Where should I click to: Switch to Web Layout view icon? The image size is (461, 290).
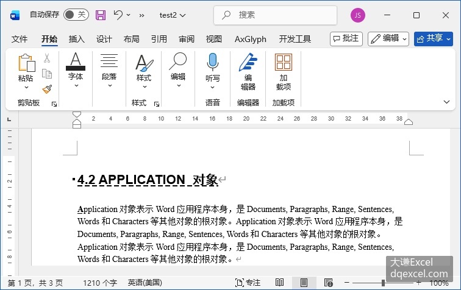click(329, 283)
